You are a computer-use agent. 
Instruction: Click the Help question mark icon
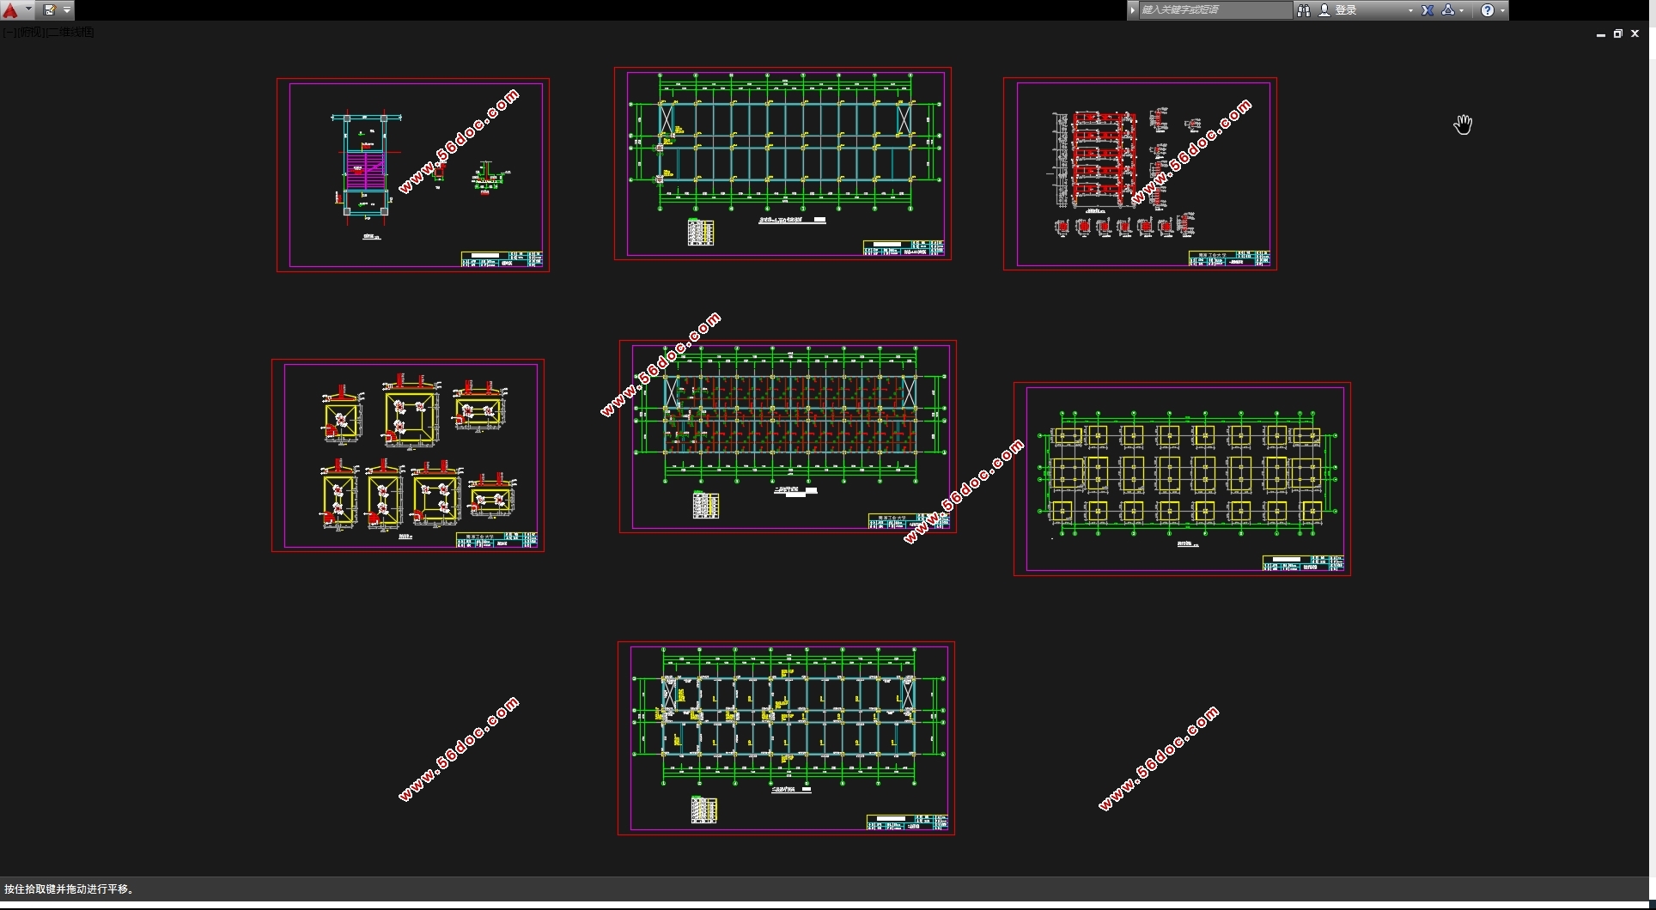tap(1488, 10)
